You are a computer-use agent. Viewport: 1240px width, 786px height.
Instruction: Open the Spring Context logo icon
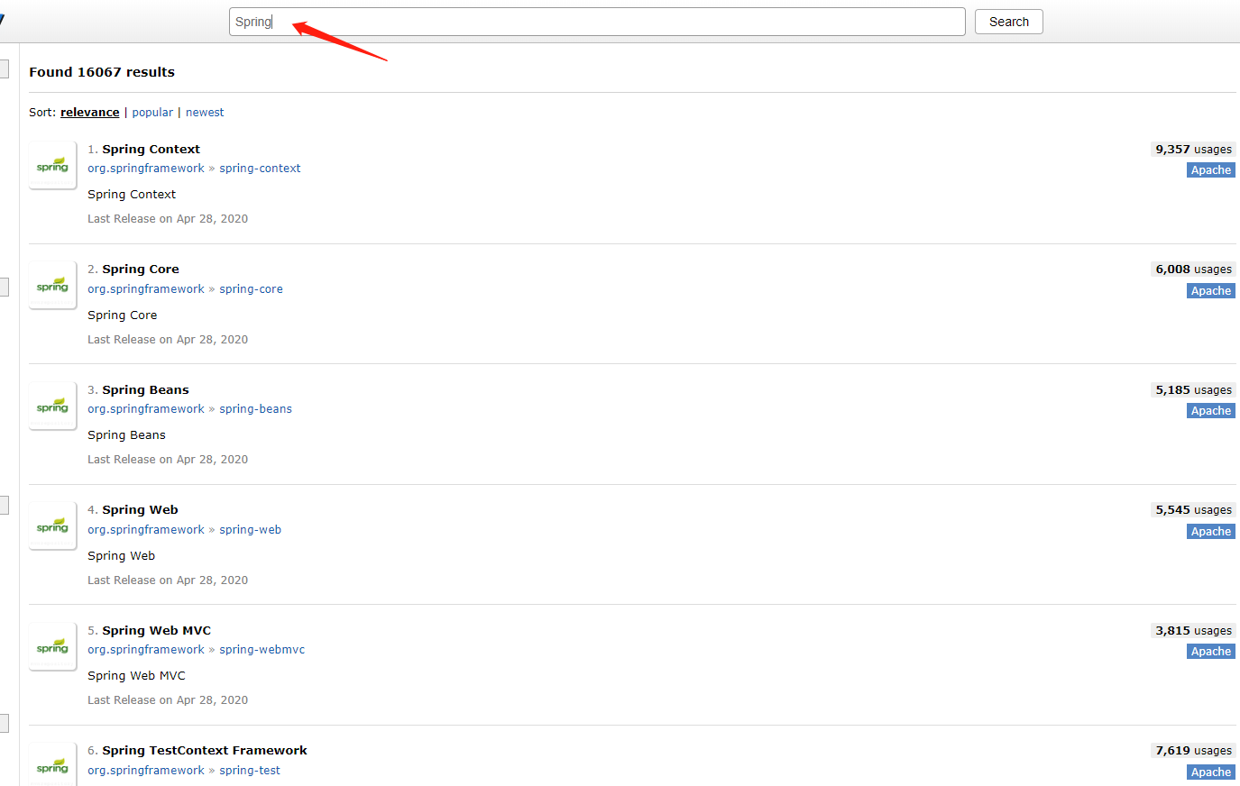point(52,165)
